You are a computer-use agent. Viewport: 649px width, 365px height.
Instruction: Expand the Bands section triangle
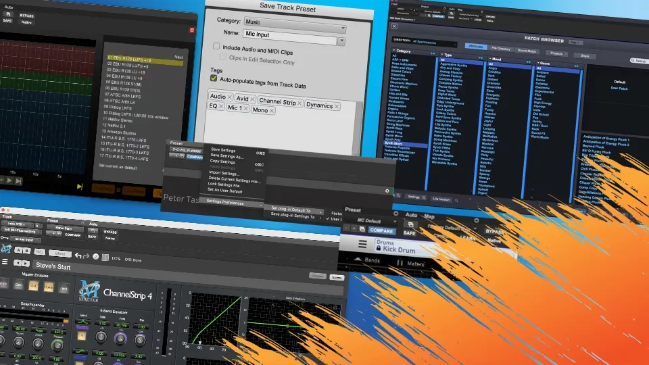[358, 259]
